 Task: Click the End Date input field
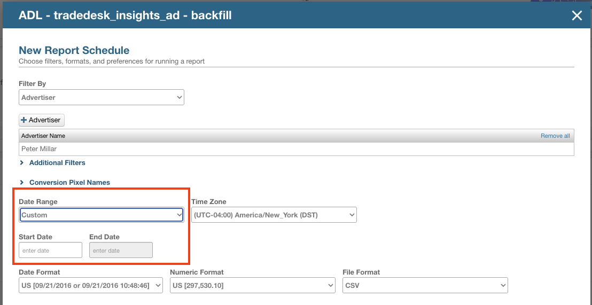click(121, 251)
